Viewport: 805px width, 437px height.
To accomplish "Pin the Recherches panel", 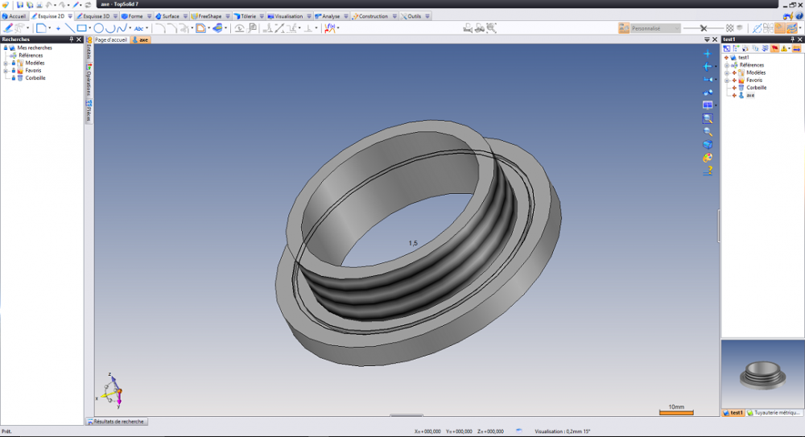I will pos(71,39).
